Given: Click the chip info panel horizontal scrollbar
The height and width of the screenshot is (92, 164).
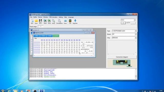Looking at the screenshot, I should (x=121, y=54).
